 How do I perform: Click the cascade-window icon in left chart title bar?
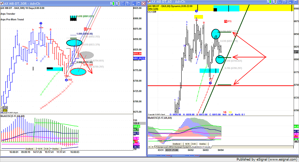pyautogui.click(x=128, y=3)
